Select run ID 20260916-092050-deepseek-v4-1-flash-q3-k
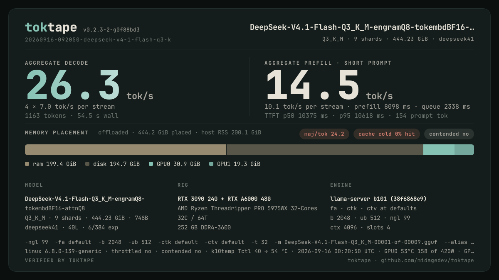The image size is (499, 280). pos(98,40)
